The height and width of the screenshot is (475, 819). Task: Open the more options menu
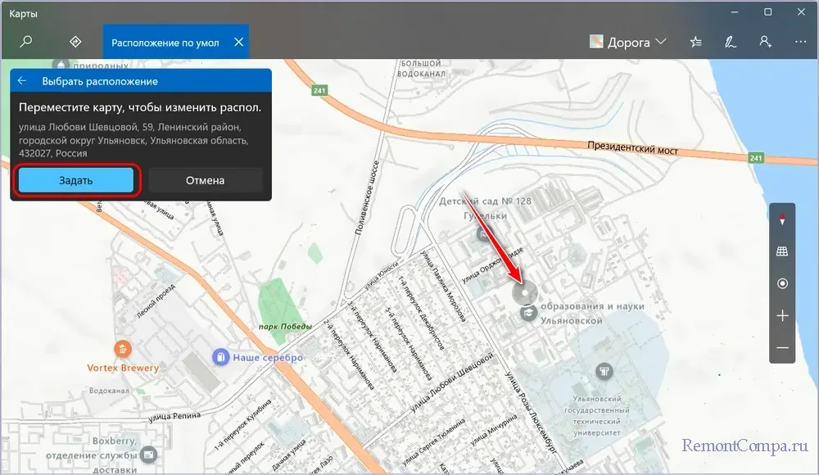click(800, 42)
